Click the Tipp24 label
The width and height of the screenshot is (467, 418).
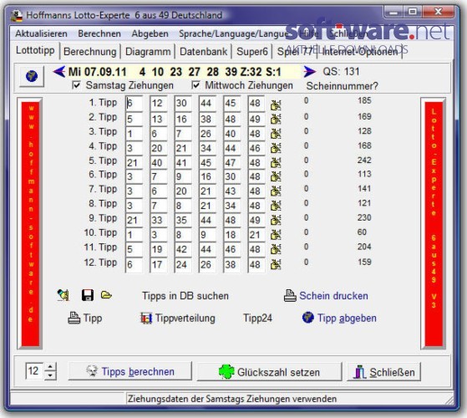[257, 318]
